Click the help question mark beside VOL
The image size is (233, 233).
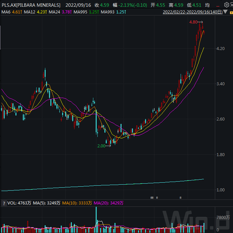pos(4,203)
